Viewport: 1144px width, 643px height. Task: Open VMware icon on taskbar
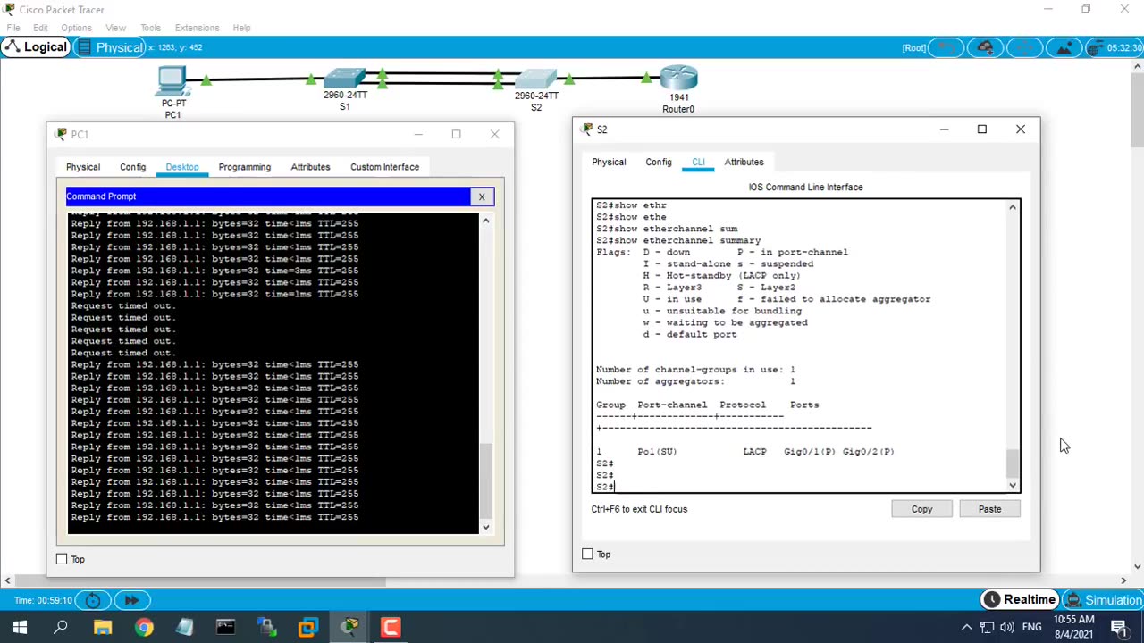pos(308,628)
